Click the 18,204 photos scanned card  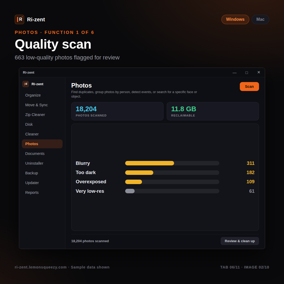tap(117, 111)
